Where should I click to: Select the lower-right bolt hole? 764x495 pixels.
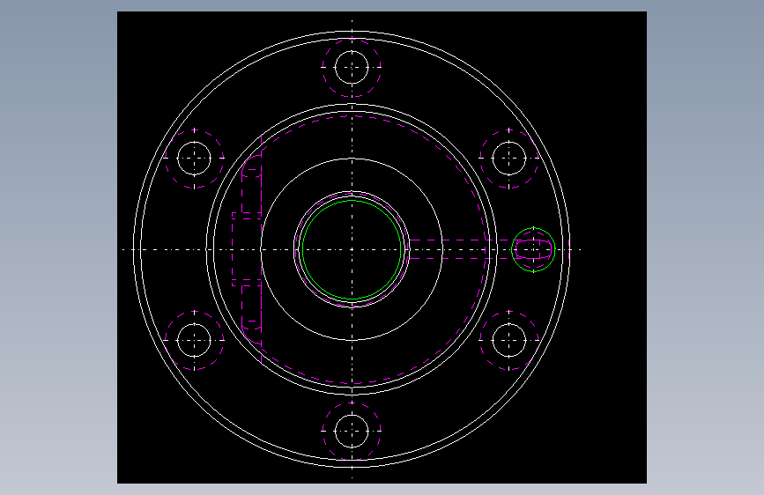[509, 340]
